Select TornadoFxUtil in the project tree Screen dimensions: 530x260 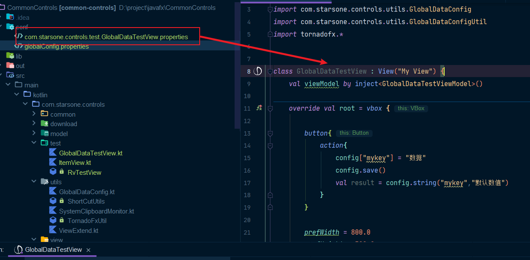pyautogui.click(x=87, y=220)
